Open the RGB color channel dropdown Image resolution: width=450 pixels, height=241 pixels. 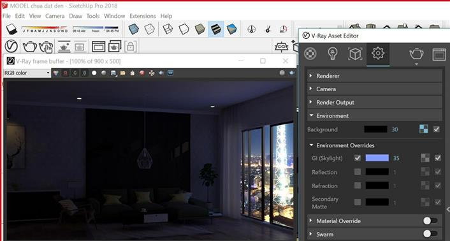27,73
